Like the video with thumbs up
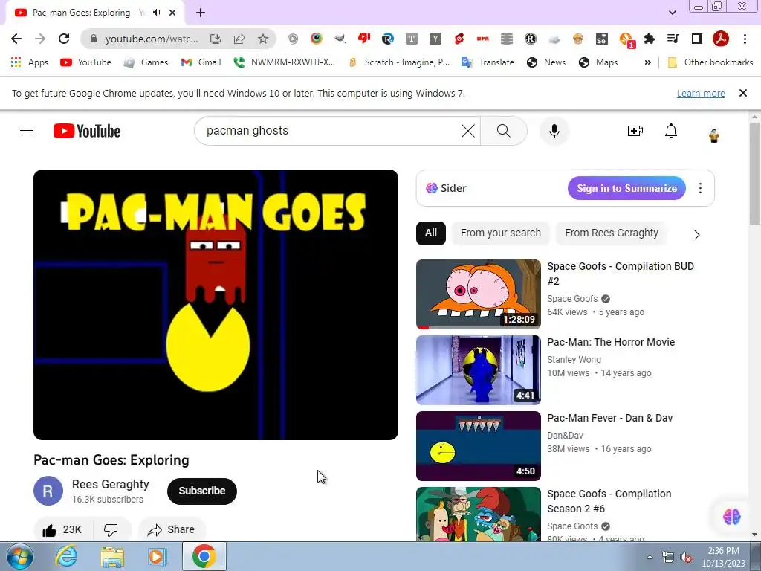The width and height of the screenshot is (761, 571). click(x=62, y=529)
